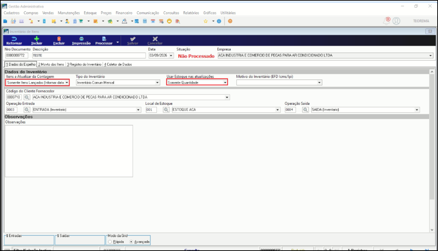Add a new record with Incluir
This screenshot has height=251, width=438.
[37, 41]
